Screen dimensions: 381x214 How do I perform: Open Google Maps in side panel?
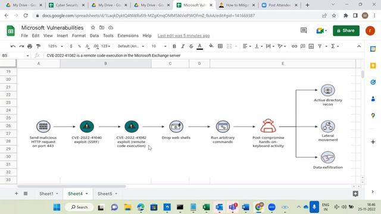[x=373, y=115]
